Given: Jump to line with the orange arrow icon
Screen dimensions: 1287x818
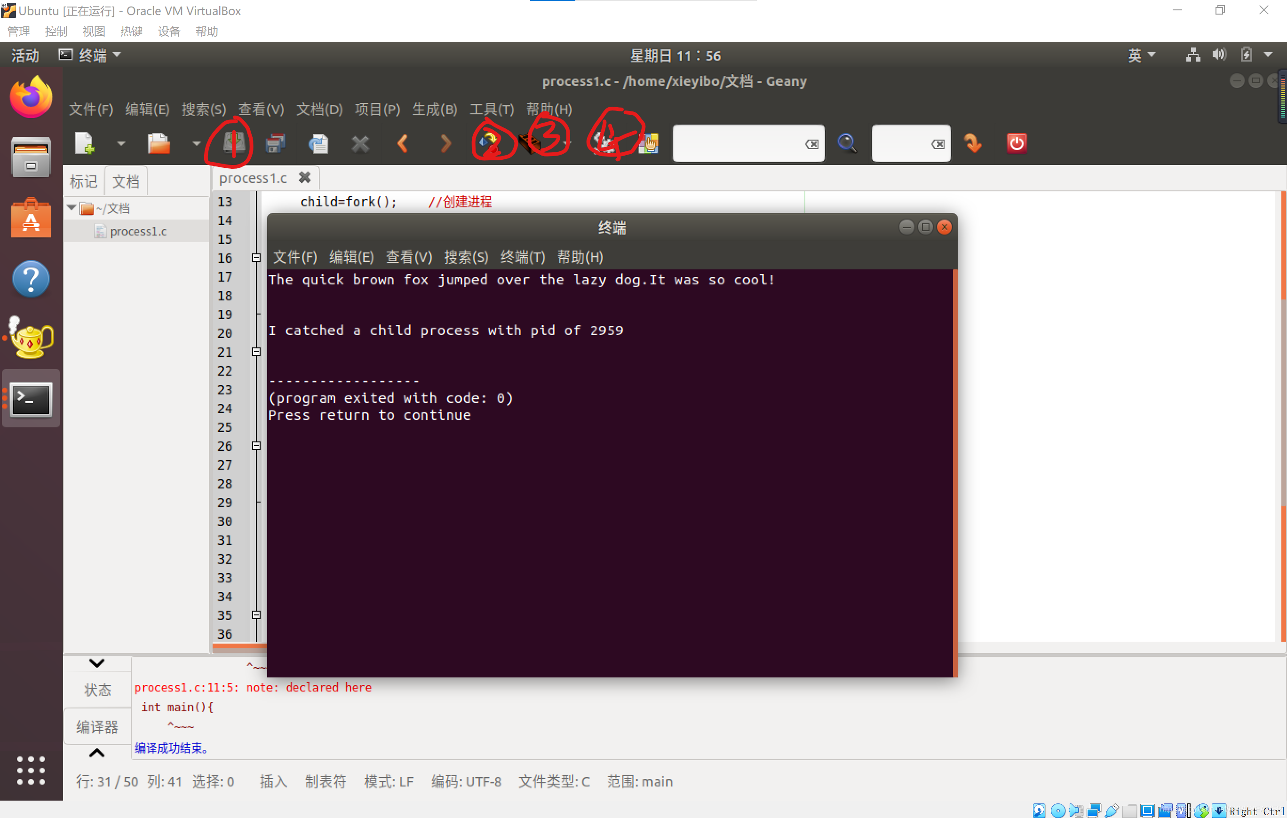Looking at the screenshot, I should pos(973,143).
